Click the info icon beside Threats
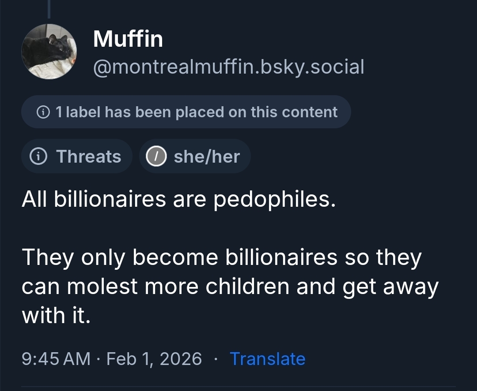 (38, 156)
